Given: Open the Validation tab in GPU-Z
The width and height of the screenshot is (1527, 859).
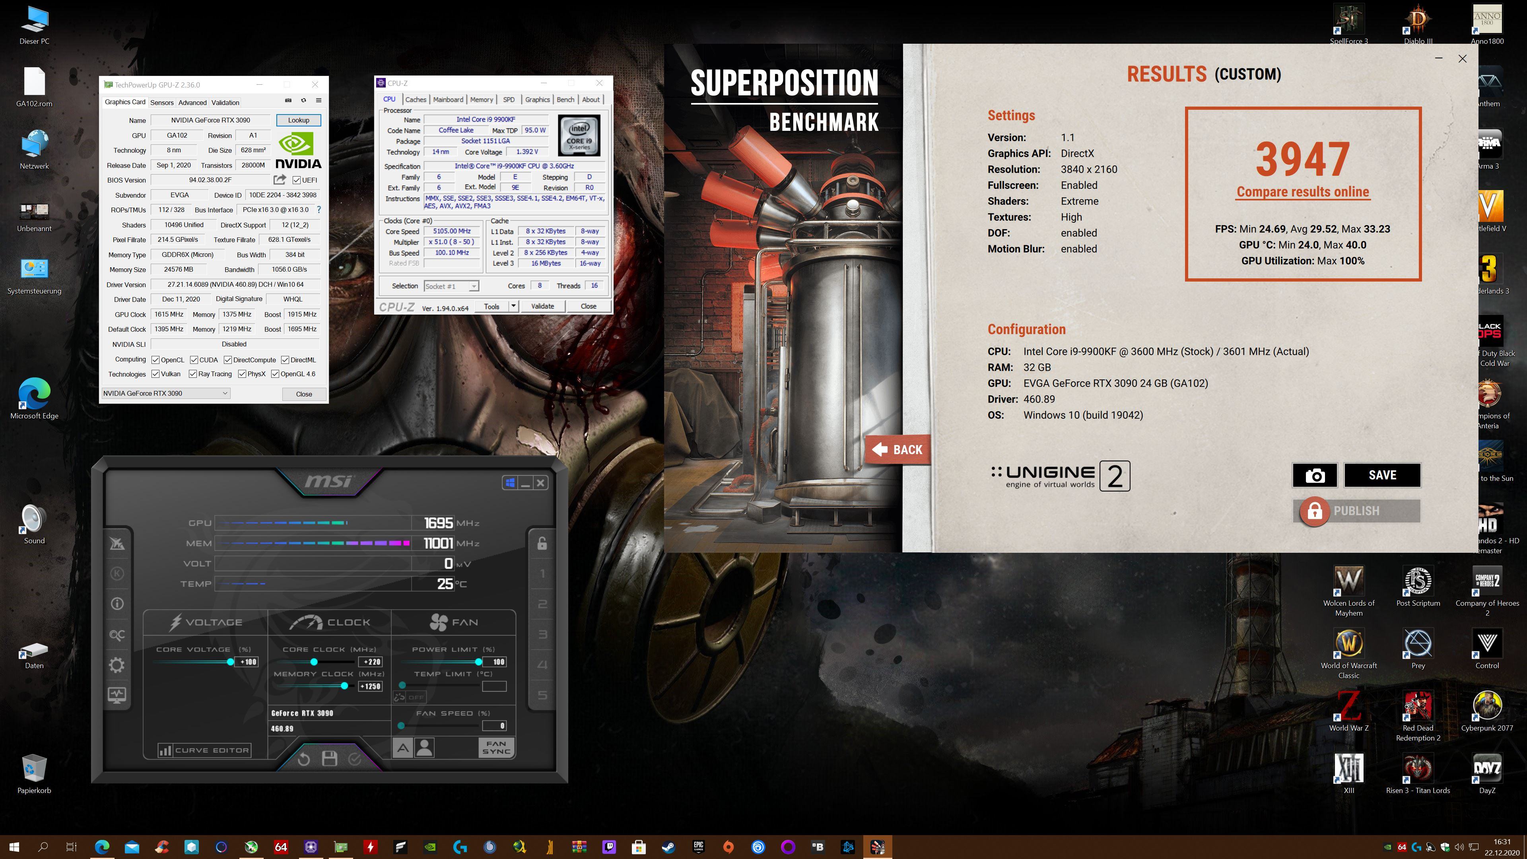Looking at the screenshot, I should point(225,103).
